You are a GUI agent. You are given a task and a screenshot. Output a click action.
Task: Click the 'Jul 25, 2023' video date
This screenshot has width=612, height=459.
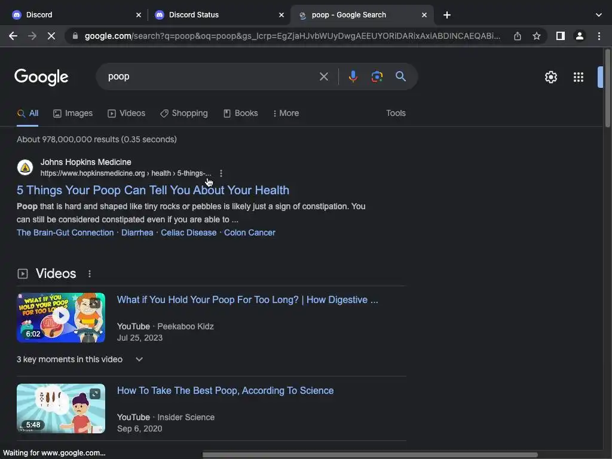tap(140, 338)
